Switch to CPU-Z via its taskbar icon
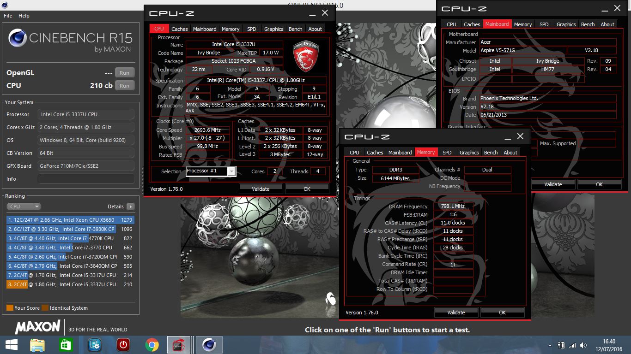The height and width of the screenshot is (354, 631). click(x=180, y=344)
